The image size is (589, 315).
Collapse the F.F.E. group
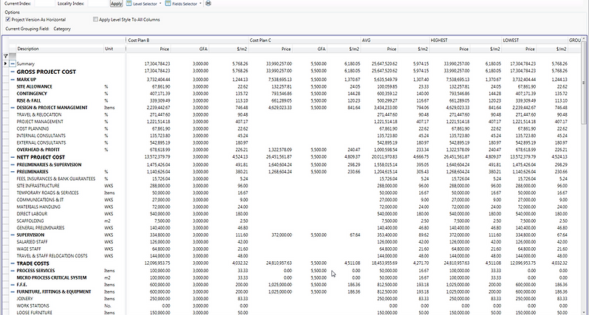(x=13, y=285)
